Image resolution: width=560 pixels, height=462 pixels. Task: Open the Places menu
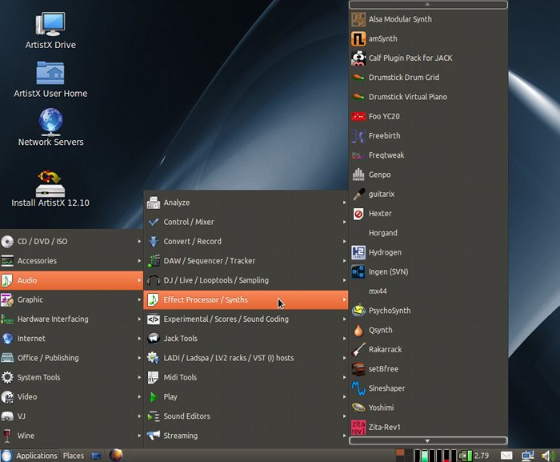click(74, 456)
